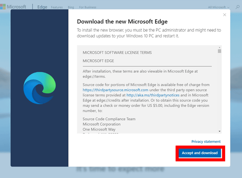
Task: Expand the All Microsoft dropdown
Action: coord(219,7)
